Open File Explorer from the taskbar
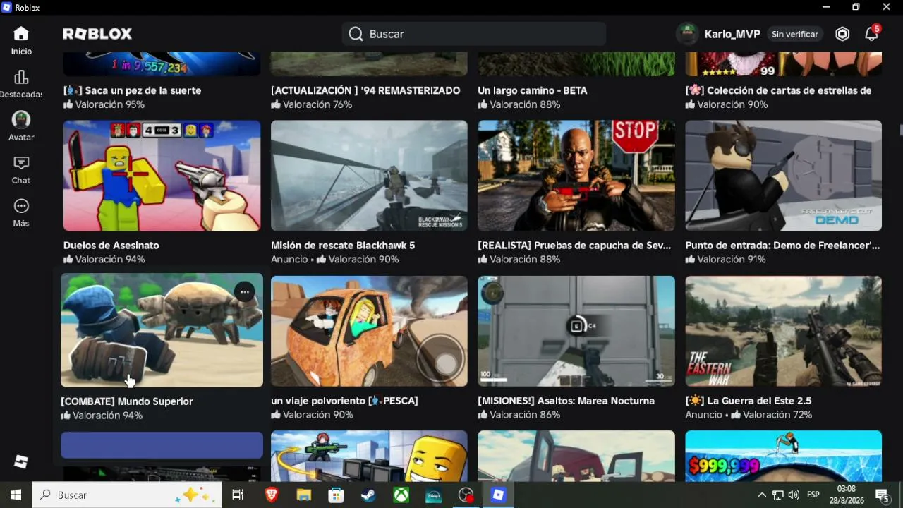903x508 pixels. point(303,495)
